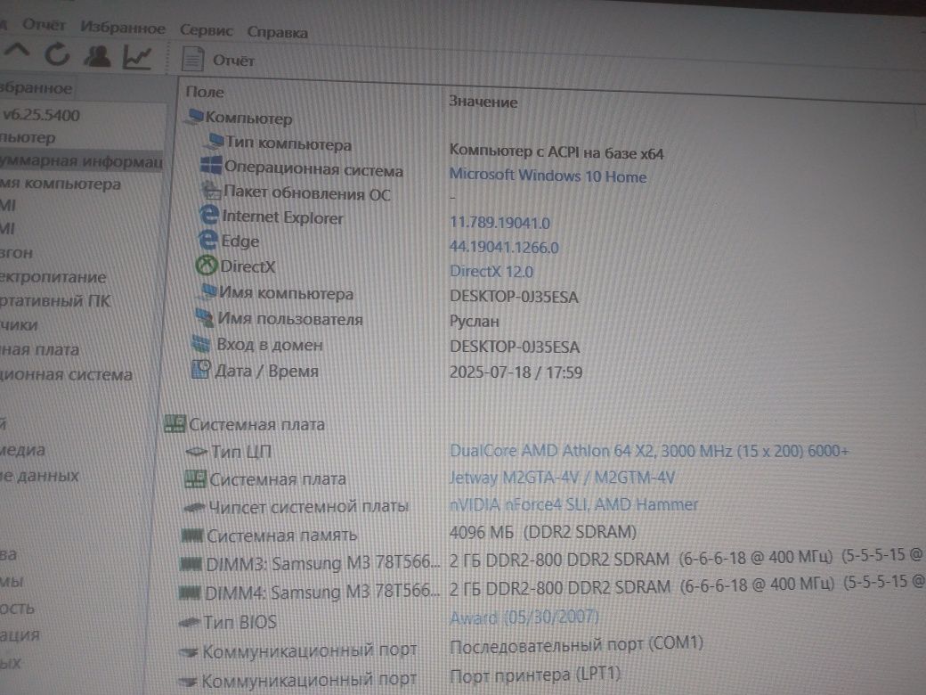Click the Windows logo by Операционная система
This screenshot has width=926, height=695.
[x=211, y=166]
